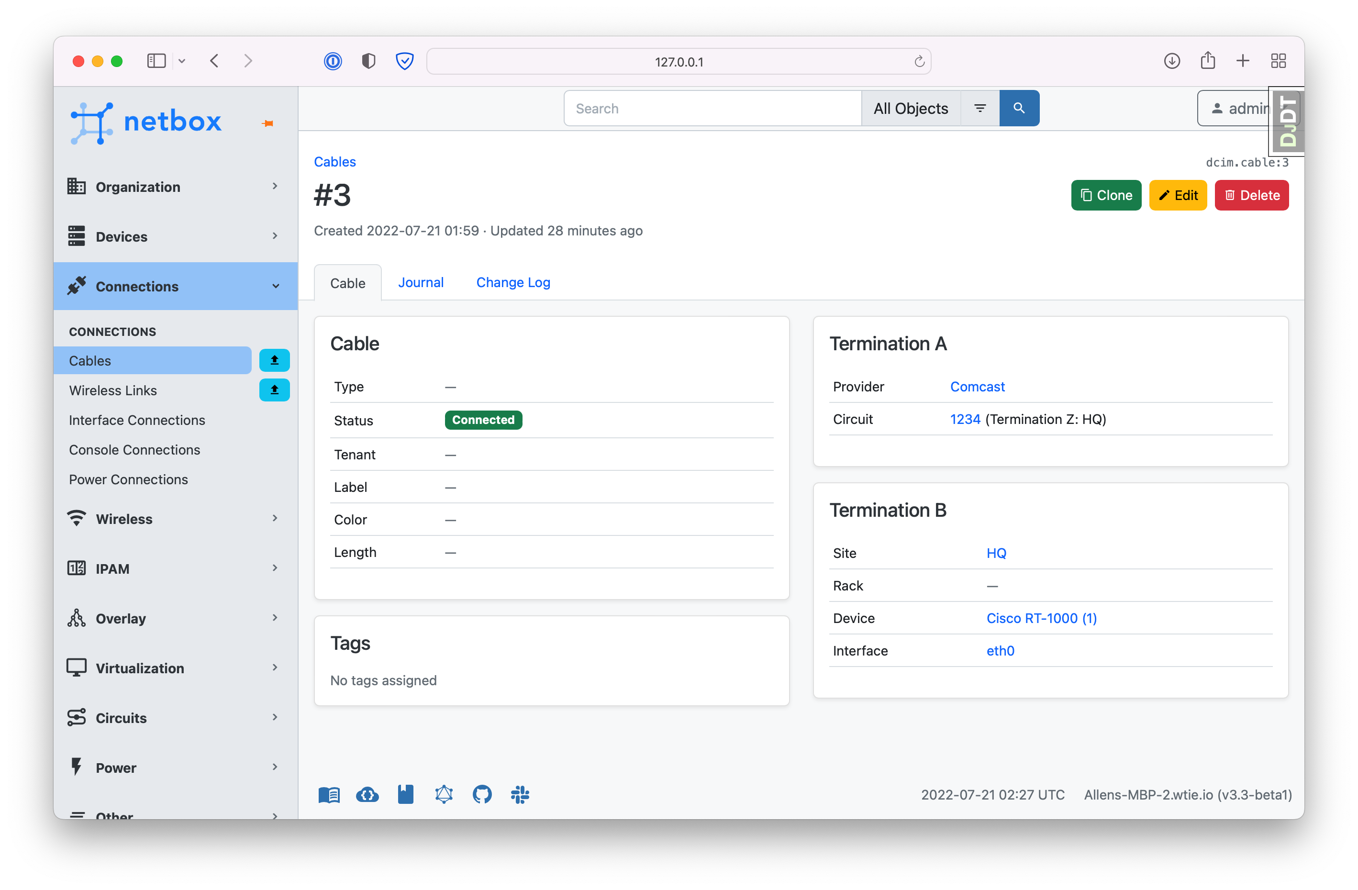The width and height of the screenshot is (1358, 890).
Task: Click the green Connected status badge
Action: [x=483, y=420]
